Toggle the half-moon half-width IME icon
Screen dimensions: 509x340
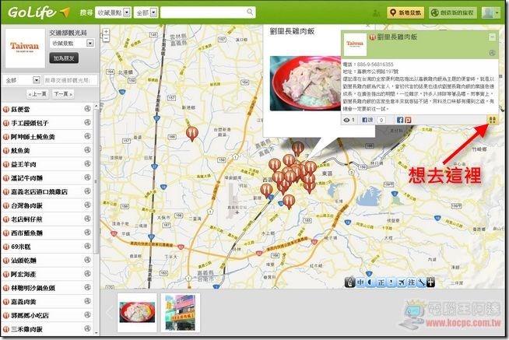point(370,282)
